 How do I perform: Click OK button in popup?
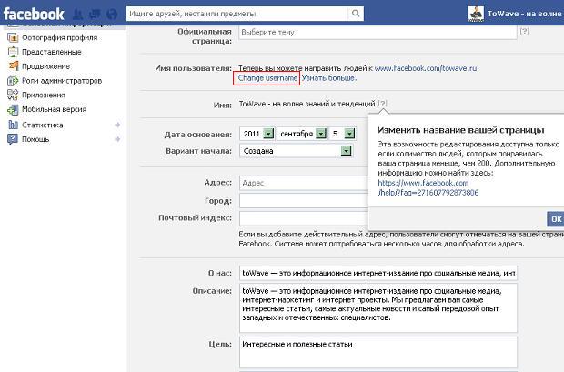coord(556,219)
